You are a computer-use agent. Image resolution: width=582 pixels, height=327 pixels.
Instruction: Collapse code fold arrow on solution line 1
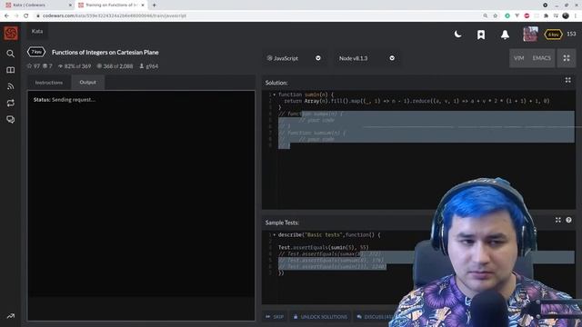pos(275,94)
